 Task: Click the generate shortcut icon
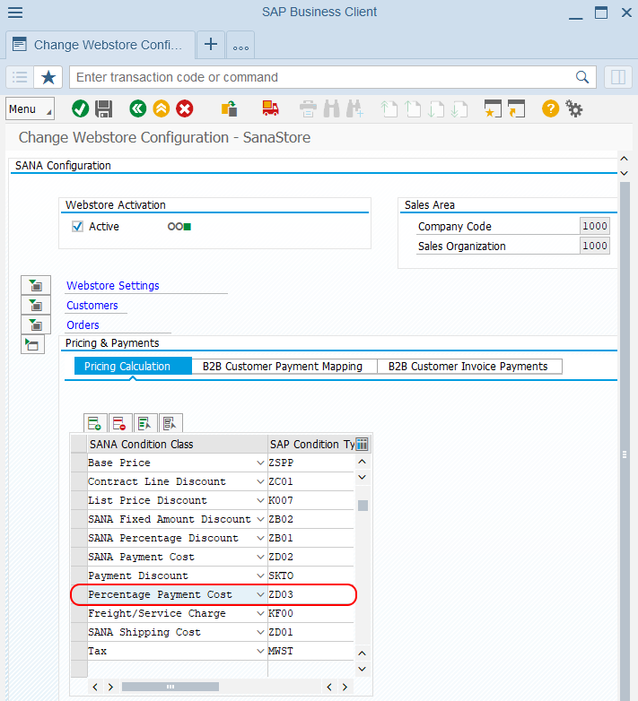pos(516,108)
